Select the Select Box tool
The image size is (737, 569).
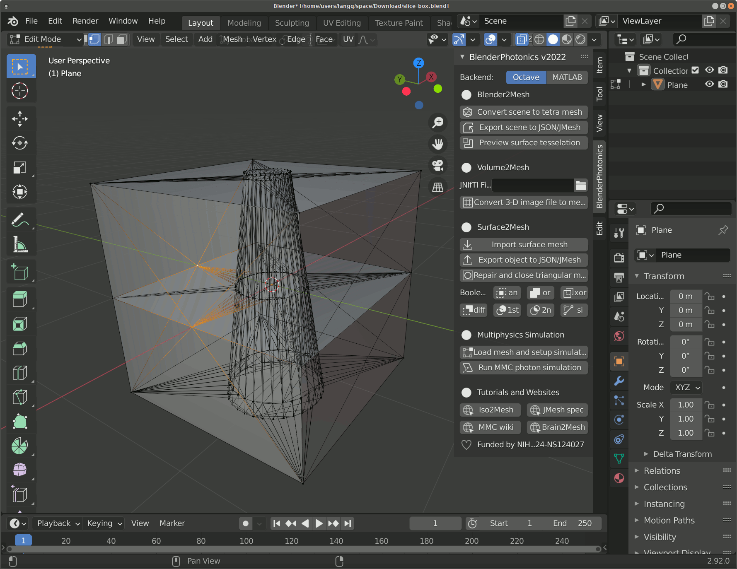20,67
